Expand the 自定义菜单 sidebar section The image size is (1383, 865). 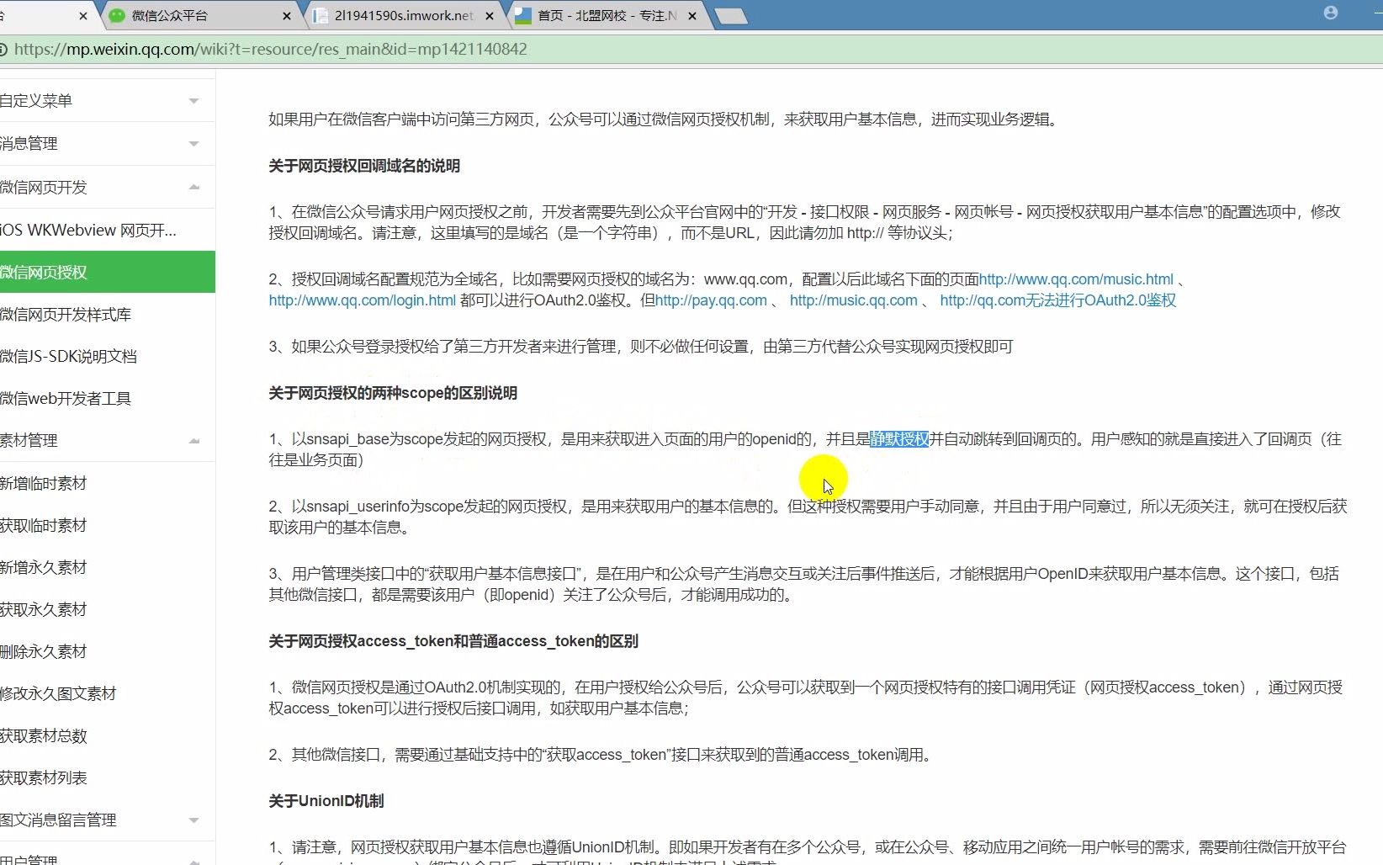tap(194, 101)
